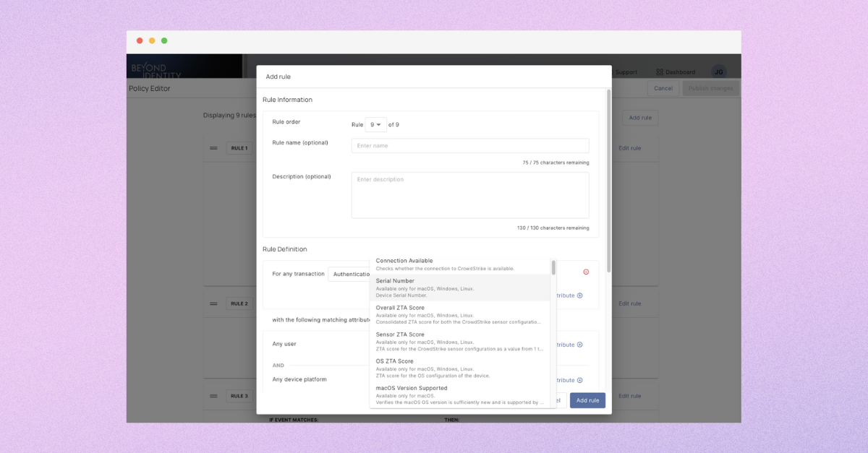Click add attribute plus icon for Any user

click(x=579, y=345)
